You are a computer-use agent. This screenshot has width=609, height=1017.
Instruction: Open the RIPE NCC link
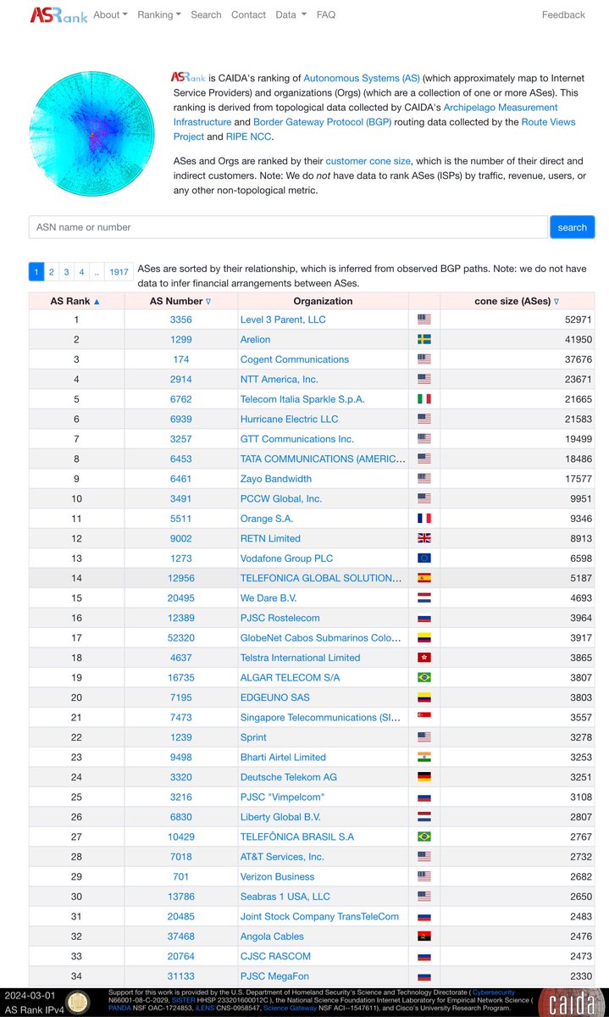(249, 136)
